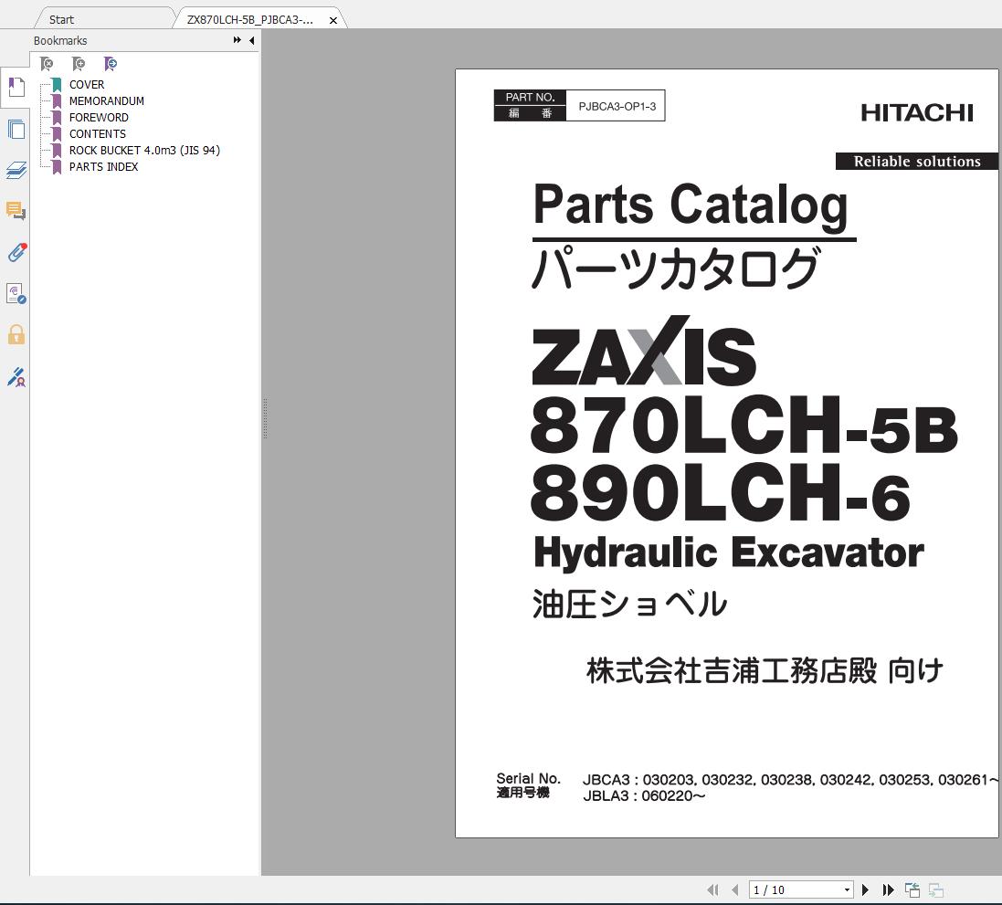Expand the Bookmarks panel options arrows

point(237,40)
